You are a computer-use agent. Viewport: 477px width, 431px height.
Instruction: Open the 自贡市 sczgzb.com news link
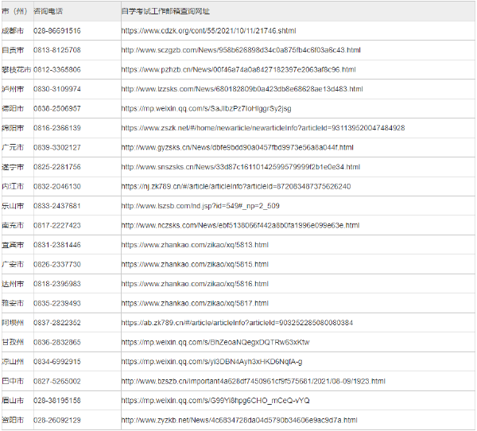click(x=241, y=50)
